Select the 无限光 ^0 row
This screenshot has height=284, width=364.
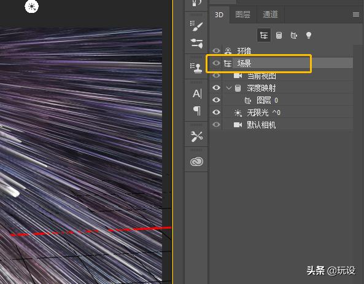pos(281,112)
